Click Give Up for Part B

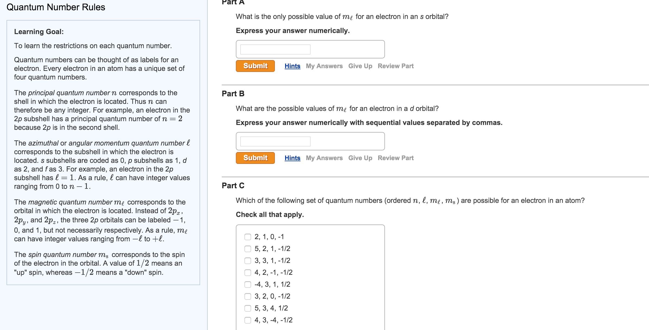[x=360, y=158]
